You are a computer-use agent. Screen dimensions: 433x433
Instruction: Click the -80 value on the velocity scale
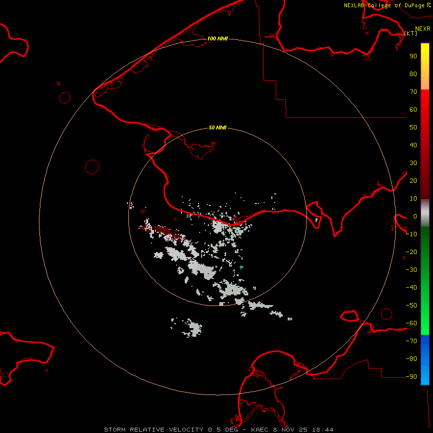[x=411, y=359]
